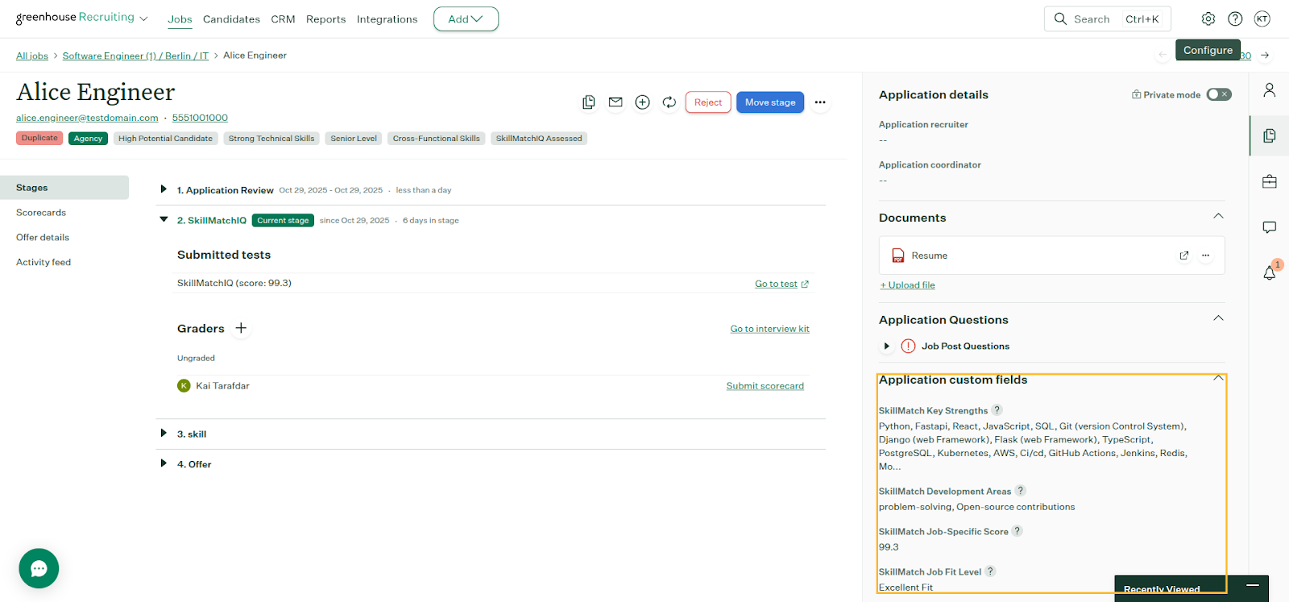Expand the Application Review stage

(x=164, y=189)
